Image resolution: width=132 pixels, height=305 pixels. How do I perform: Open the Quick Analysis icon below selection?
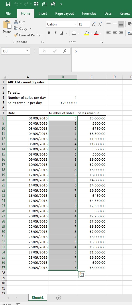tap(81, 275)
